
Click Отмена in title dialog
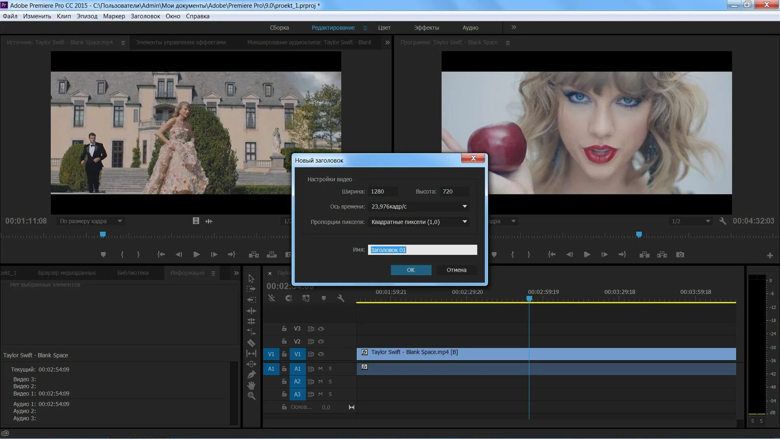coord(457,270)
